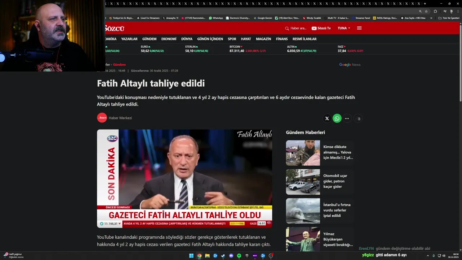Click main Fatih Altaylı article image
The height and width of the screenshot is (260, 462).
tap(184, 178)
